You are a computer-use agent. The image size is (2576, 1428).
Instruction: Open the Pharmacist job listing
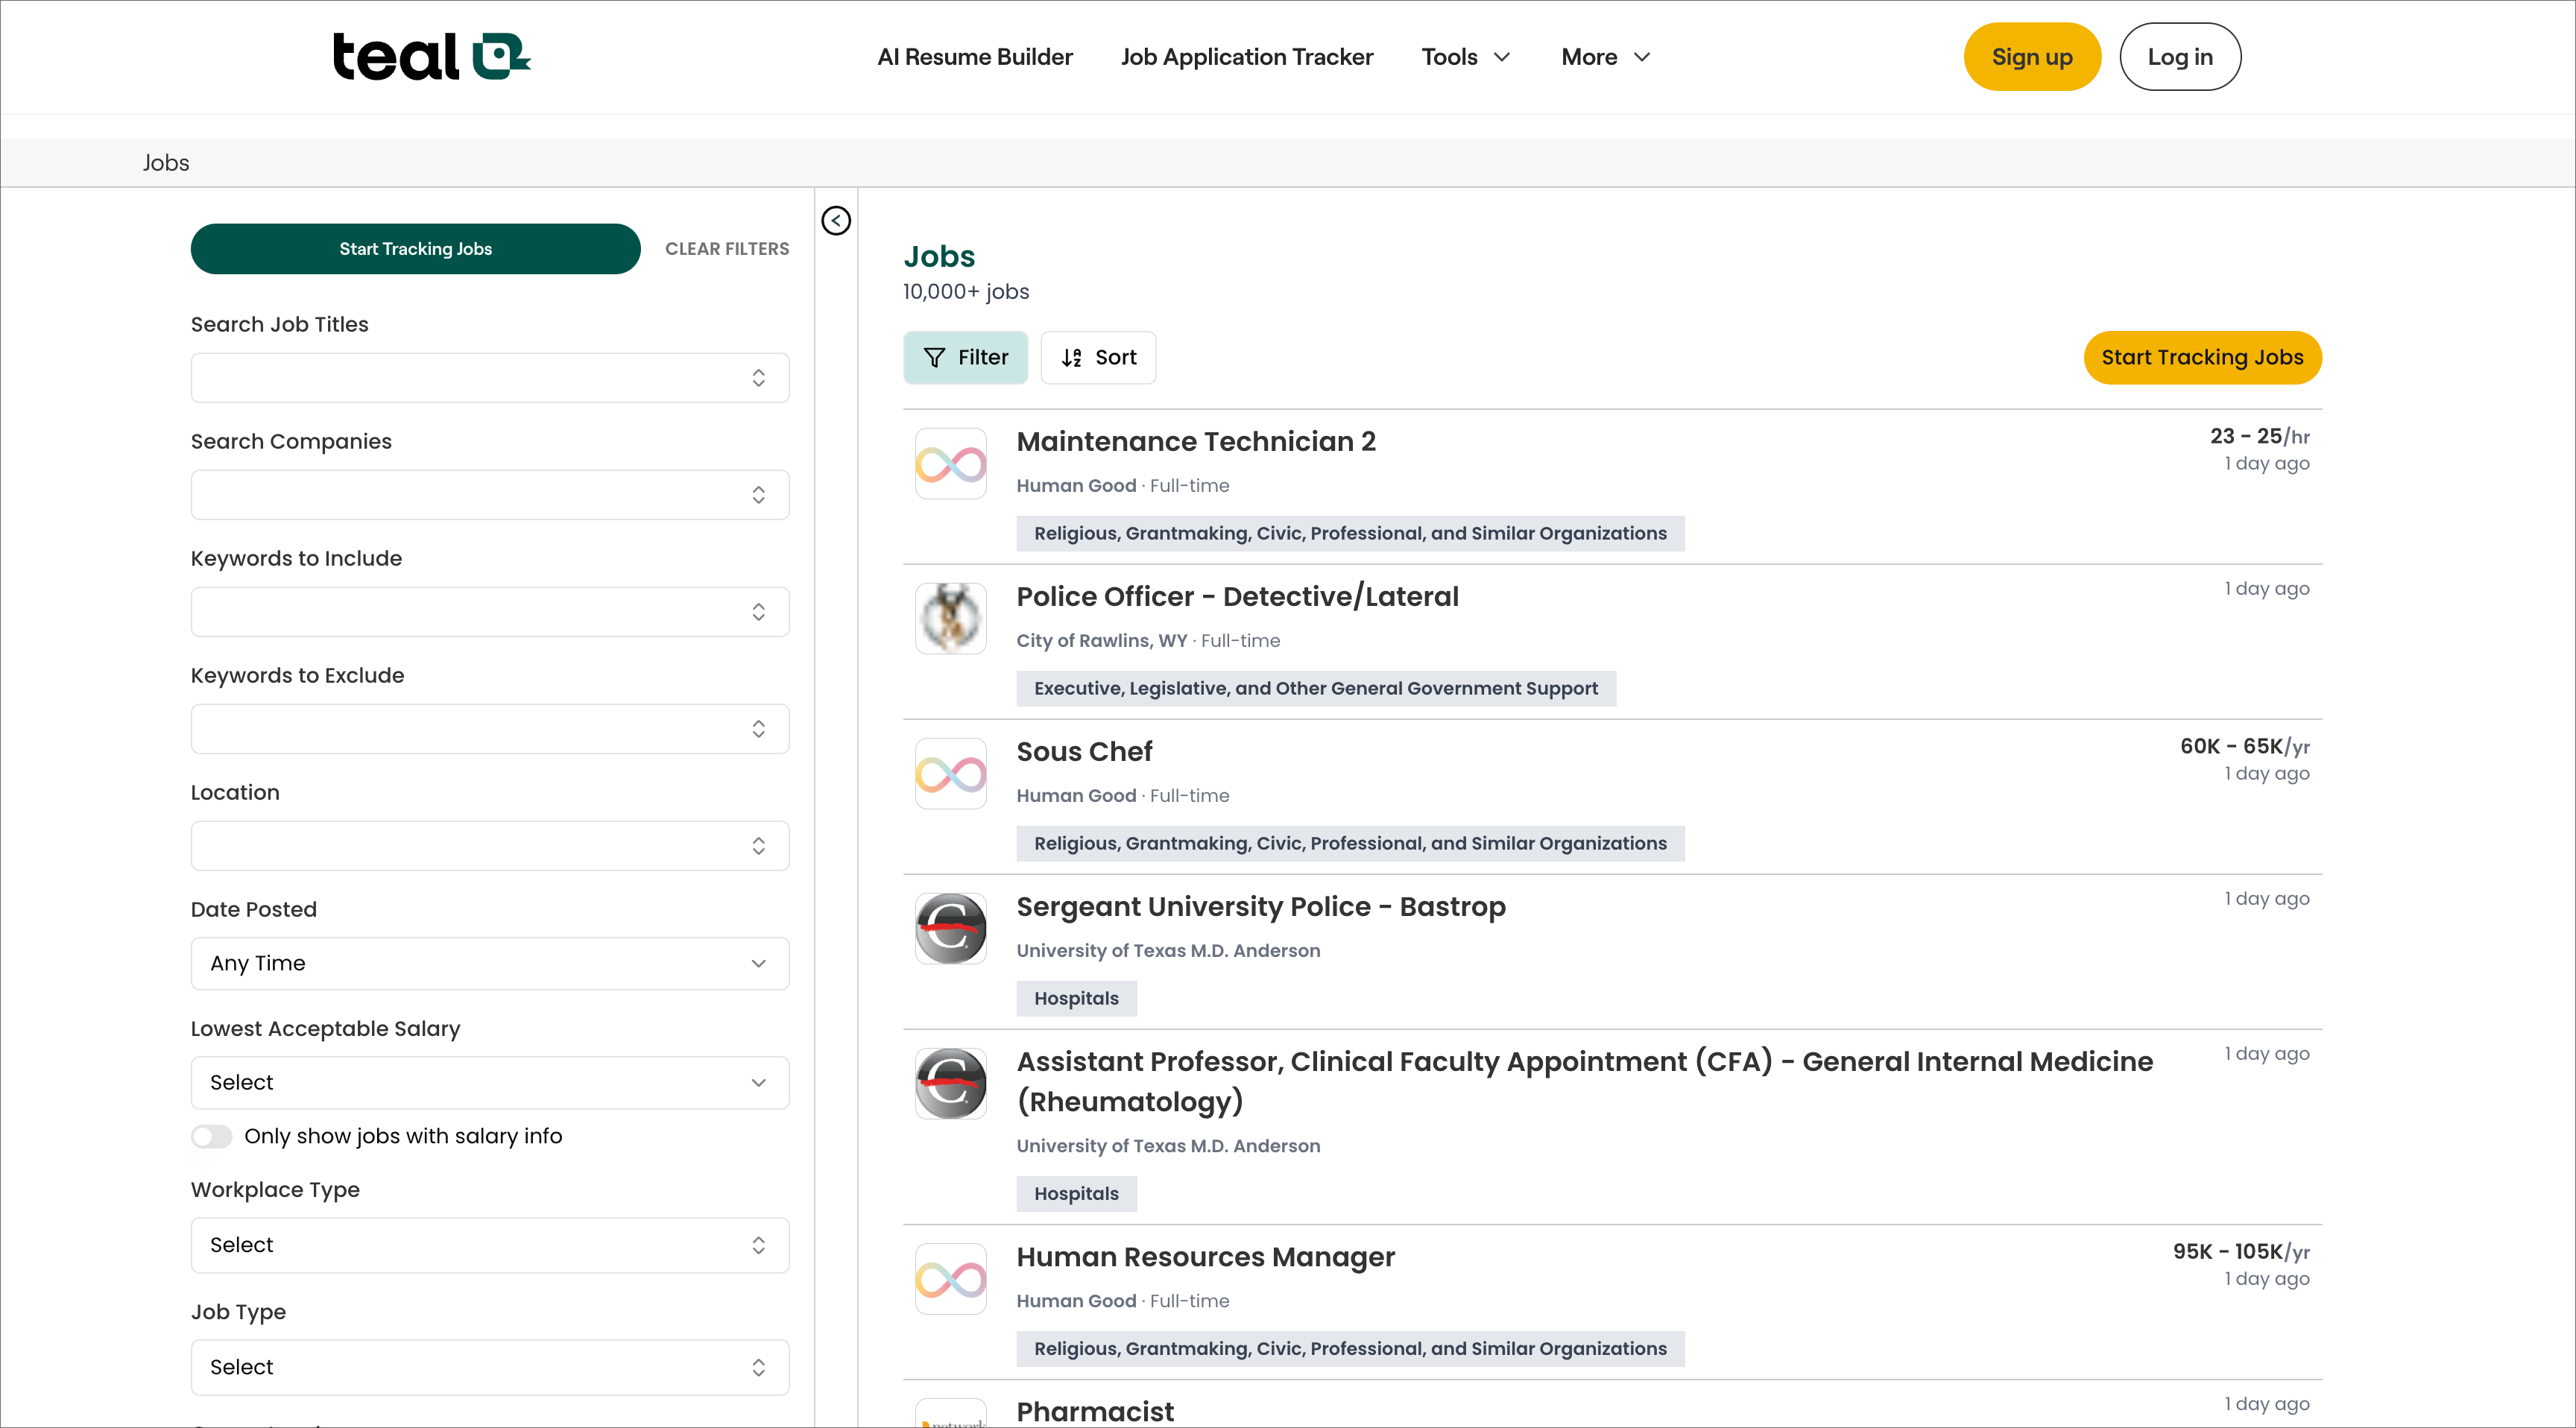click(x=1095, y=1411)
